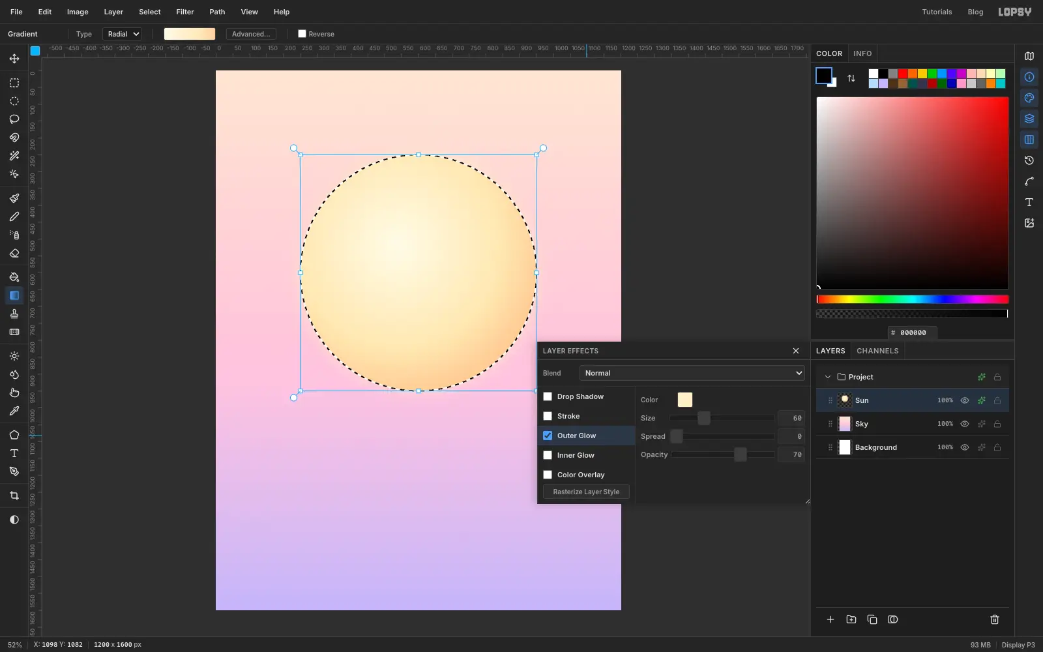Click the add new layer plus icon
The width and height of the screenshot is (1043, 652).
click(x=830, y=619)
